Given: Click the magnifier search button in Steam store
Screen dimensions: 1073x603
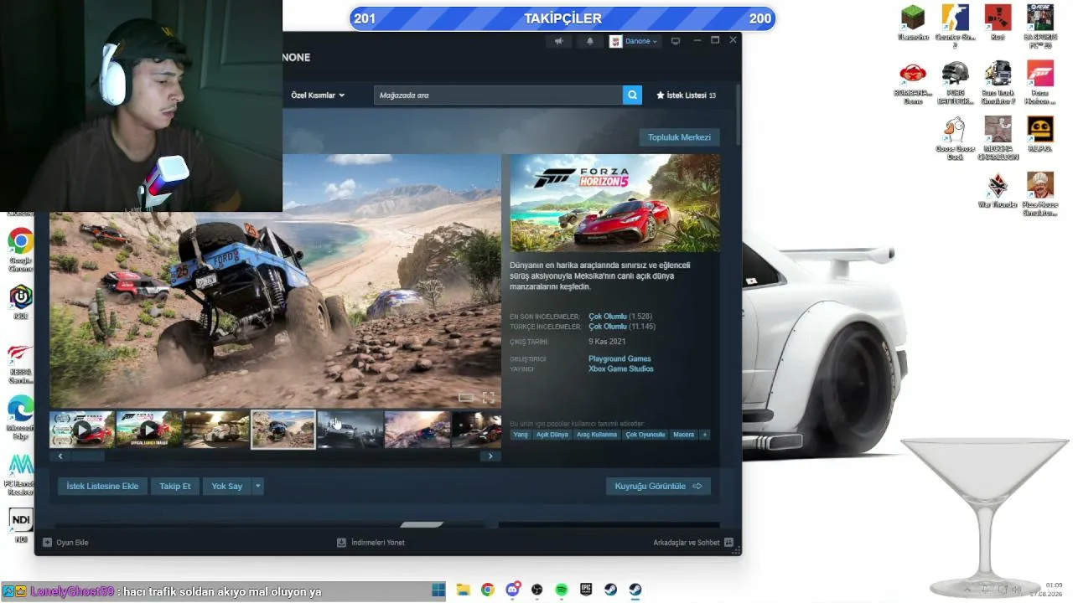Looking at the screenshot, I should [x=632, y=95].
